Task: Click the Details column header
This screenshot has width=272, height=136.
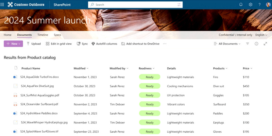Action: point(171,68)
